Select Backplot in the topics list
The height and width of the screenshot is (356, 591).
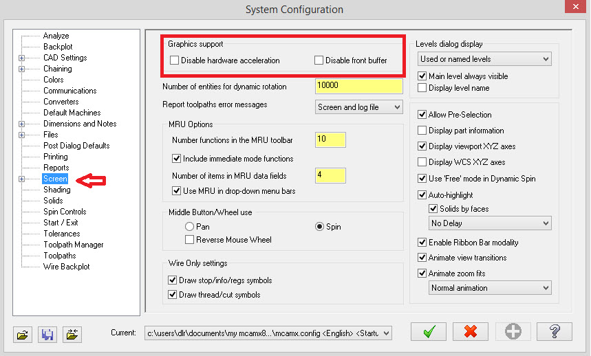pyautogui.click(x=58, y=47)
